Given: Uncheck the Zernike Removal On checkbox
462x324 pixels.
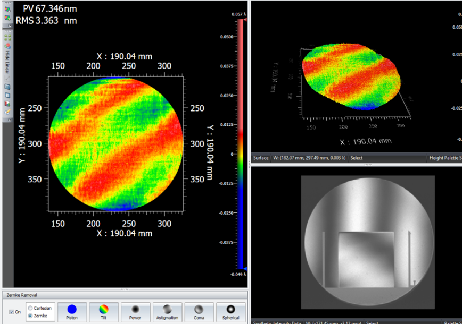Looking at the screenshot, I should click(x=12, y=312).
